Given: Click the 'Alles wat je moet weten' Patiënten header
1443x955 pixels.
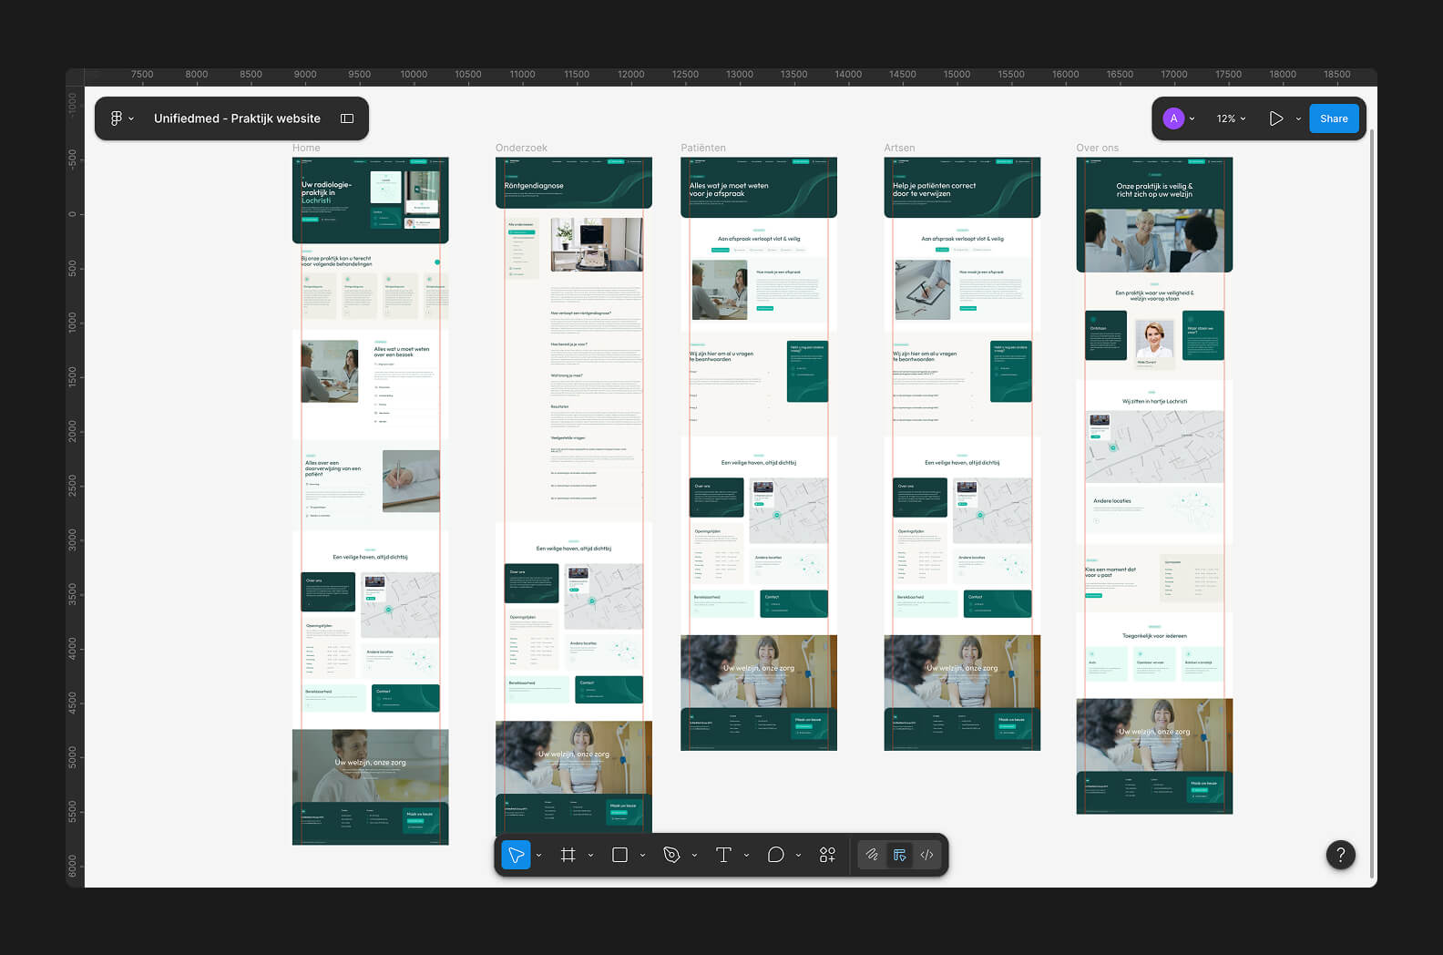Looking at the screenshot, I should point(729,190).
